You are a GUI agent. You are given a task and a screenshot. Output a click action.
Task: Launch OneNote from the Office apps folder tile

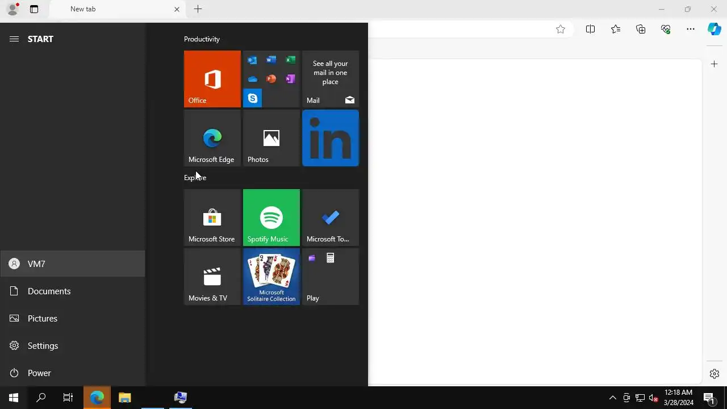(x=290, y=79)
